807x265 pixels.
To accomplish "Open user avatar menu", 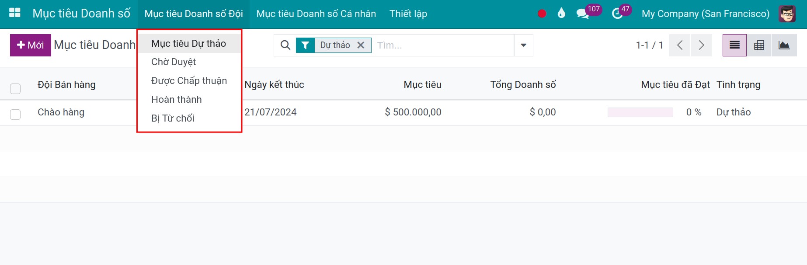I will point(787,14).
